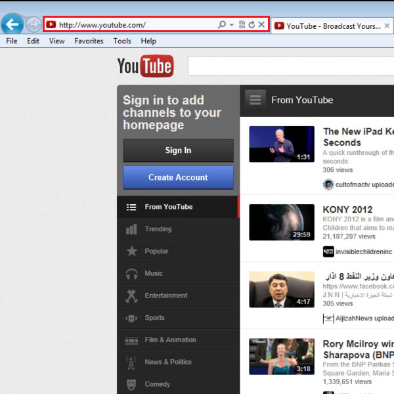Click the cultofmactv channel avatar
The width and height of the screenshot is (394, 394).
point(328,185)
